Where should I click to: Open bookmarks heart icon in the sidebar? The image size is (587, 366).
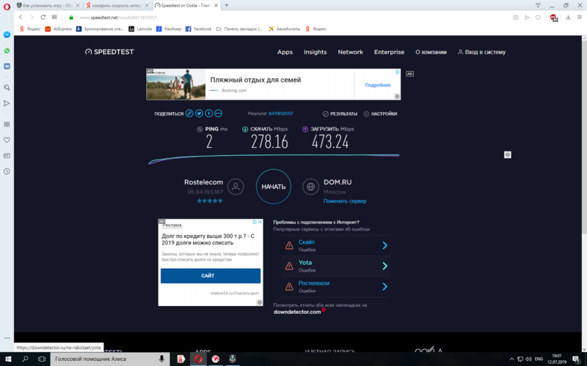pos(7,140)
